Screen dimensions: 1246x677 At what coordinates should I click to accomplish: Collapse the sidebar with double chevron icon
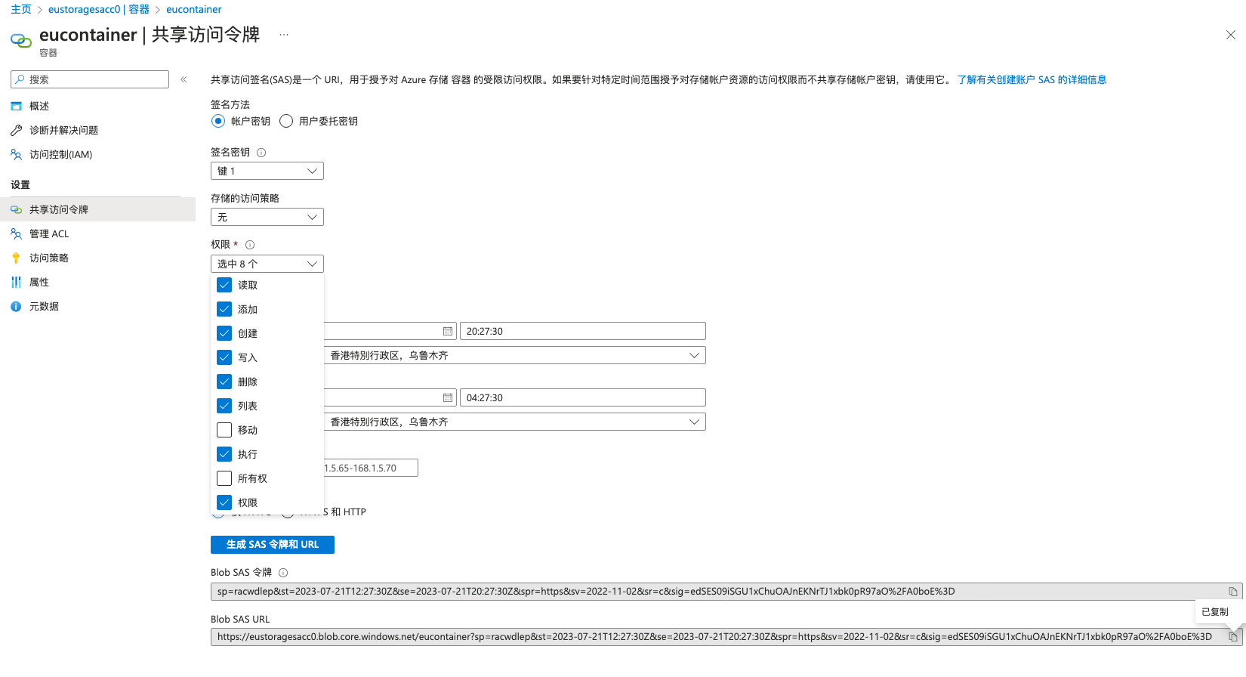pyautogui.click(x=184, y=79)
